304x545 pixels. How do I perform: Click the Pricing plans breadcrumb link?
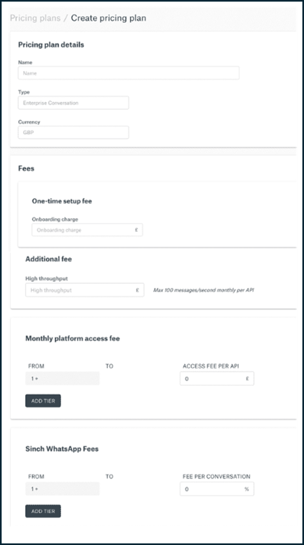click(x=35, y=18)
